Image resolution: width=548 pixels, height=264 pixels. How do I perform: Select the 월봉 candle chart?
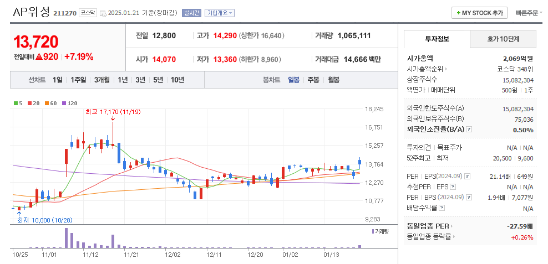(x=333, y=80)
